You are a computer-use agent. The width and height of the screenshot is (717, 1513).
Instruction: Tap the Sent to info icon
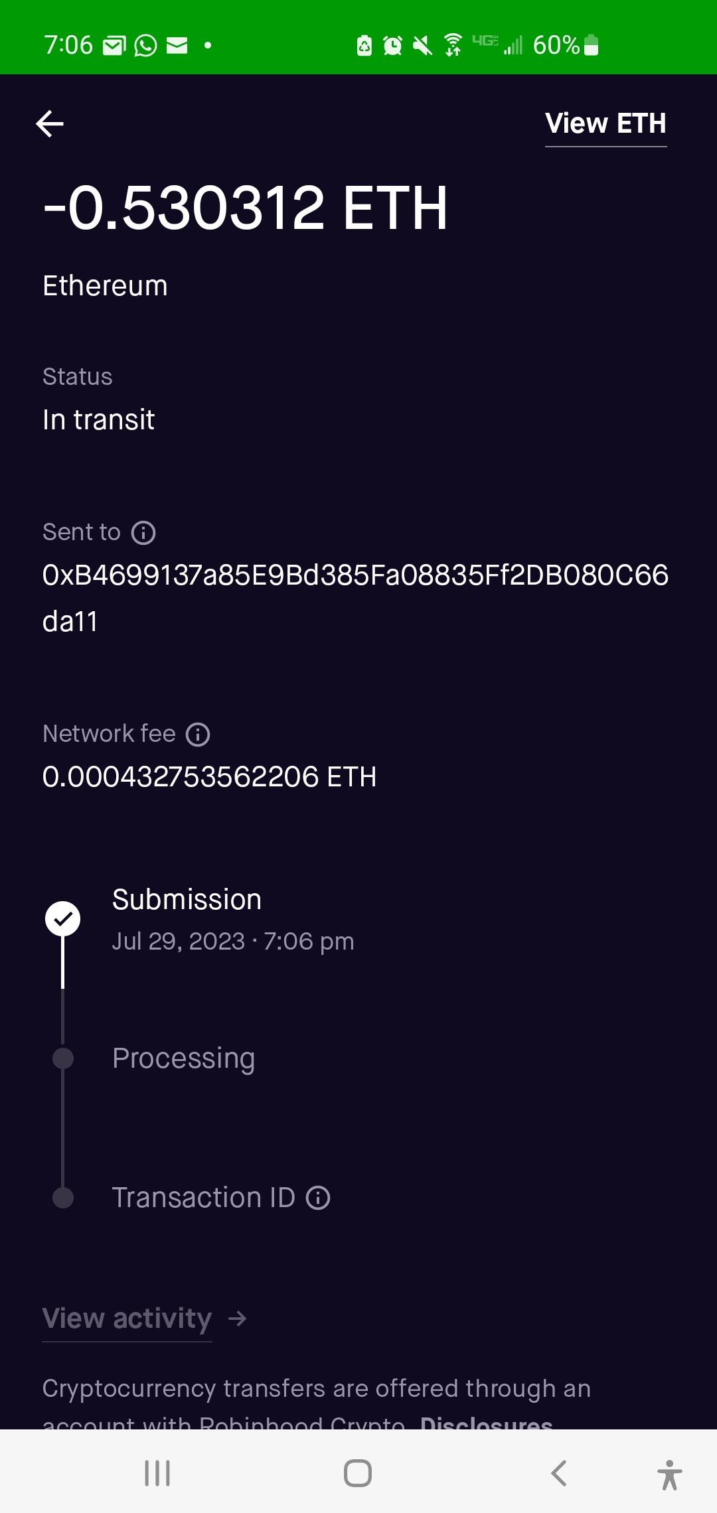tap(143, 533)
